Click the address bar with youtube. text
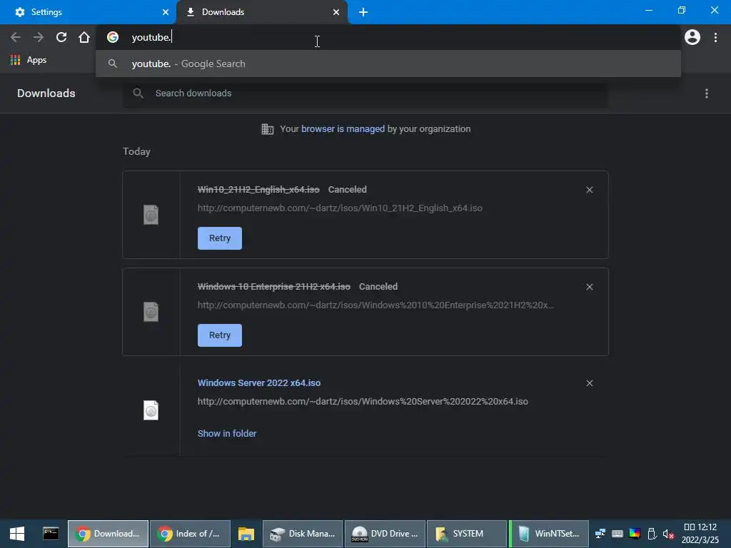 click(388, 37)
